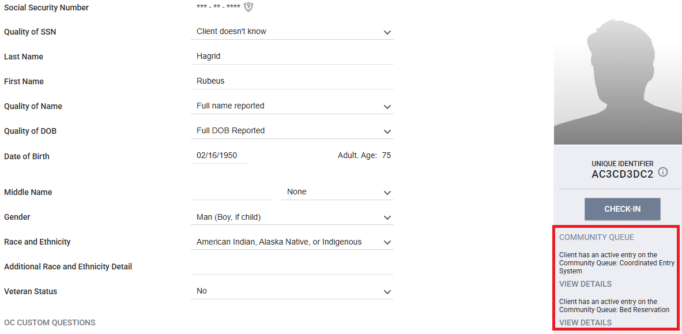Click the masked Social Security Number value
682x334 pixels.
(218, 7)
